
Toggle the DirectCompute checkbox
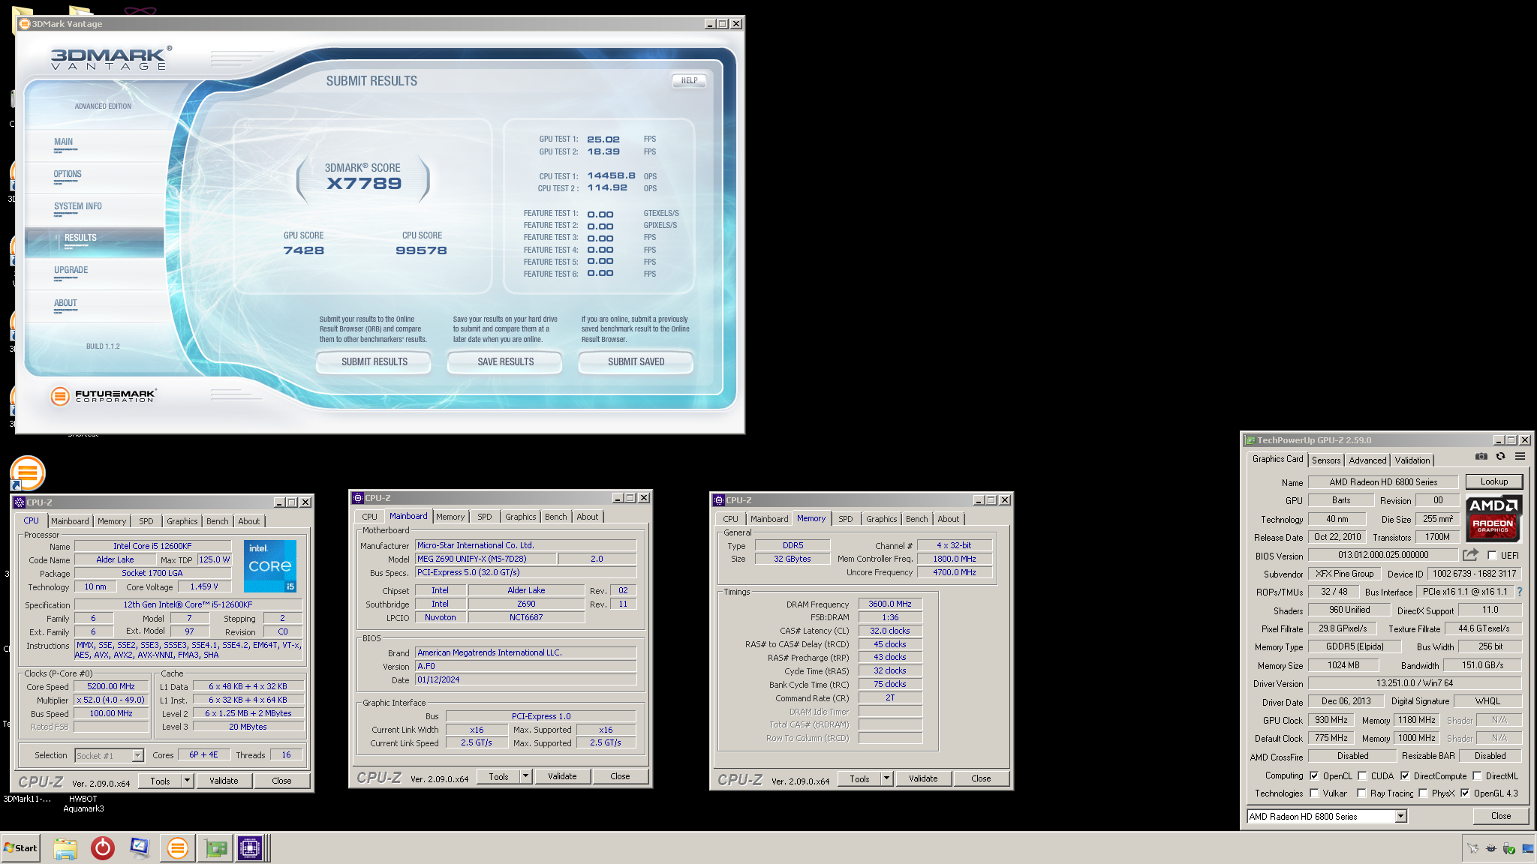click(x=1405, y=776)
